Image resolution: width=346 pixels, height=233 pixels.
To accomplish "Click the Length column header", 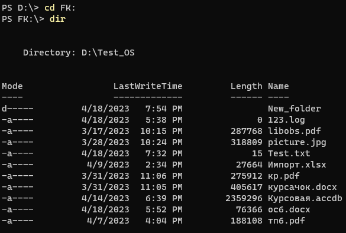I will [247, 87].
